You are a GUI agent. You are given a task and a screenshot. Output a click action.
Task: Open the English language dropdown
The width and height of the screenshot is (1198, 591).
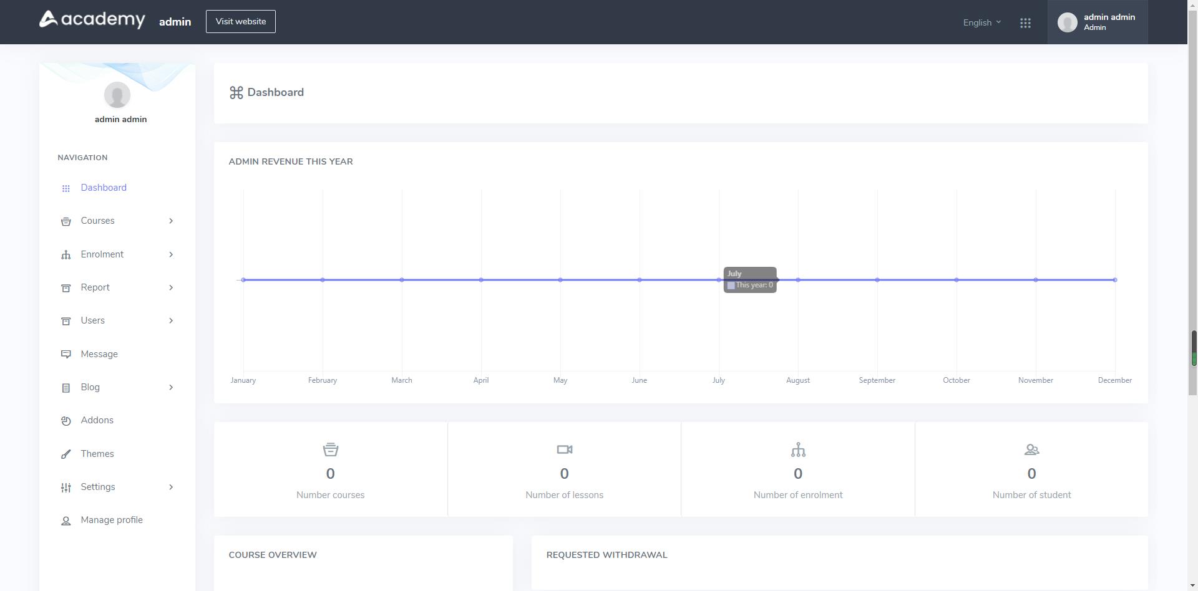tap(981, 22)
